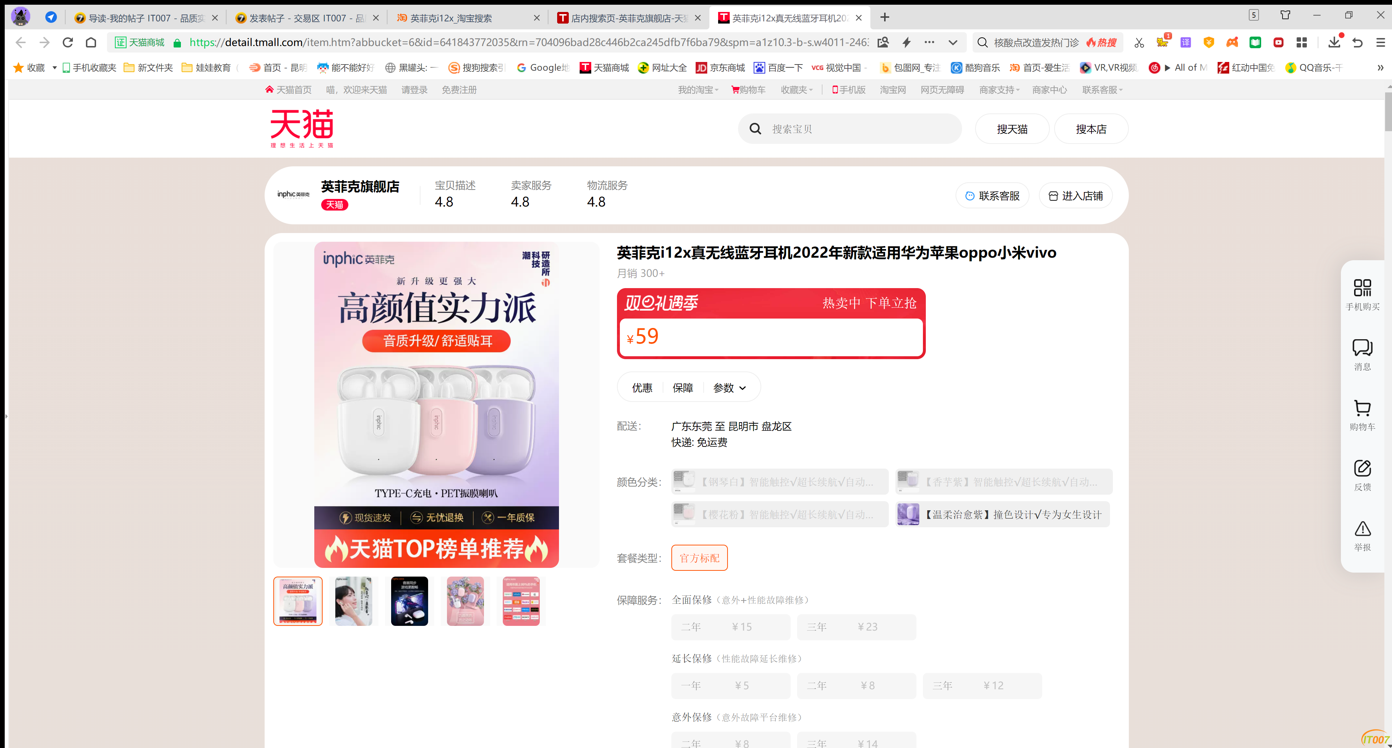Open a new tab with the plus icon

pyautogui.click(x=884, y=17)
